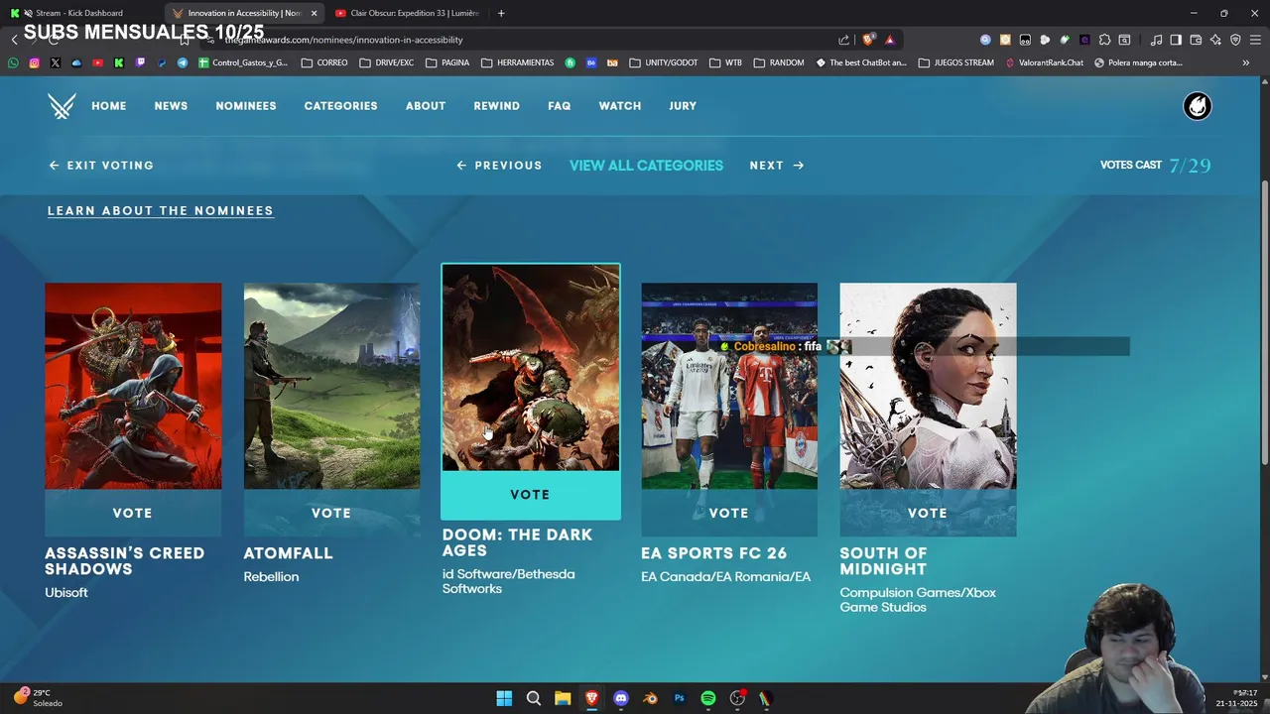Toggle the browser sidebar panel icon
This screenshot has width=1270, height=714.
1176,40
